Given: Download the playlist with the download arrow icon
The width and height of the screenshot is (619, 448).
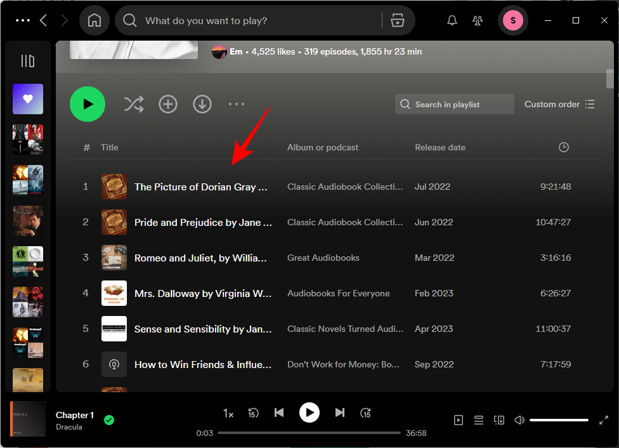Looking at the screenshot, I should [x=202, y=104].
